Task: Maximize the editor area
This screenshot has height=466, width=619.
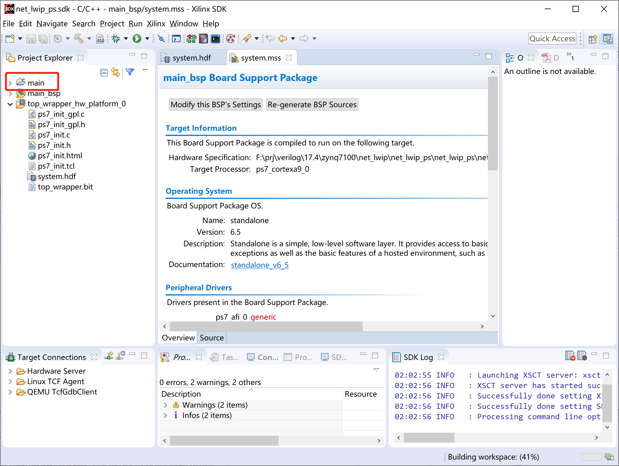Action: (489, 56)
